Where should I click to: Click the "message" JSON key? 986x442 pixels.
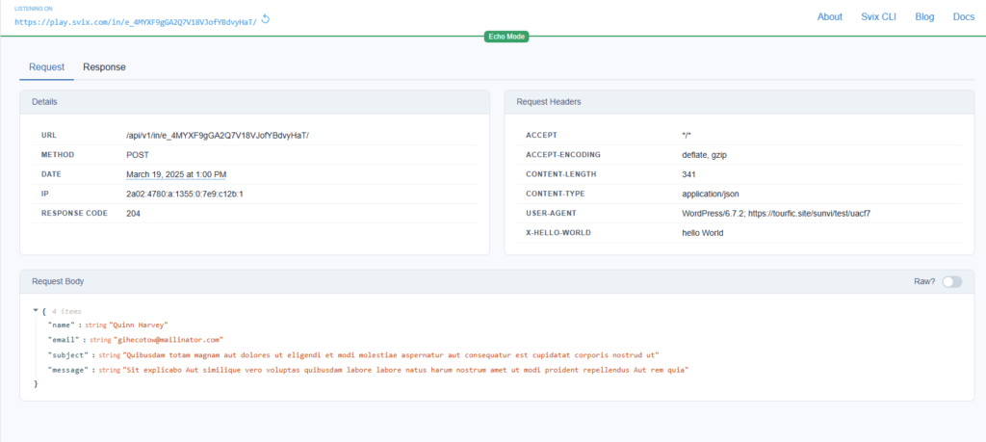[67, 371]
